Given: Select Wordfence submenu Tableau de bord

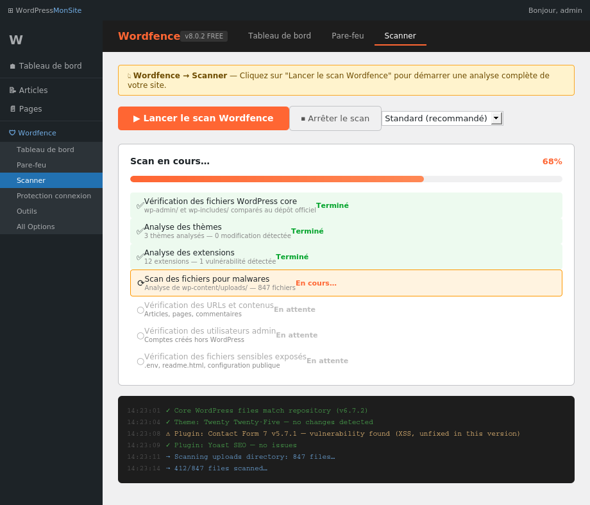Looking at the screenshot, I should coord(51,150).
